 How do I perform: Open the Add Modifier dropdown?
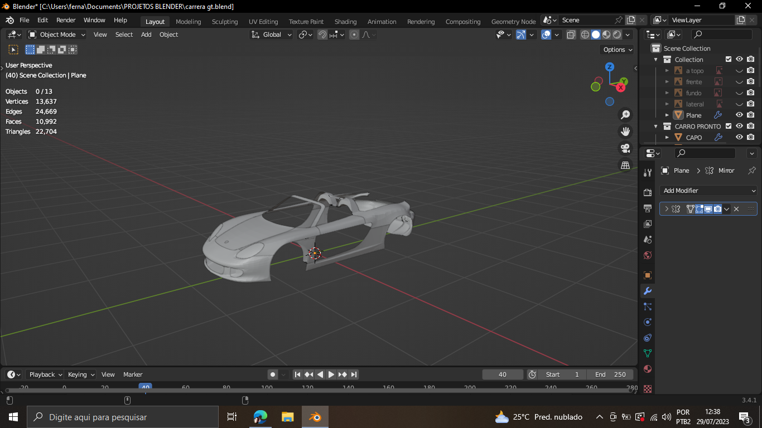coord(708,191)
